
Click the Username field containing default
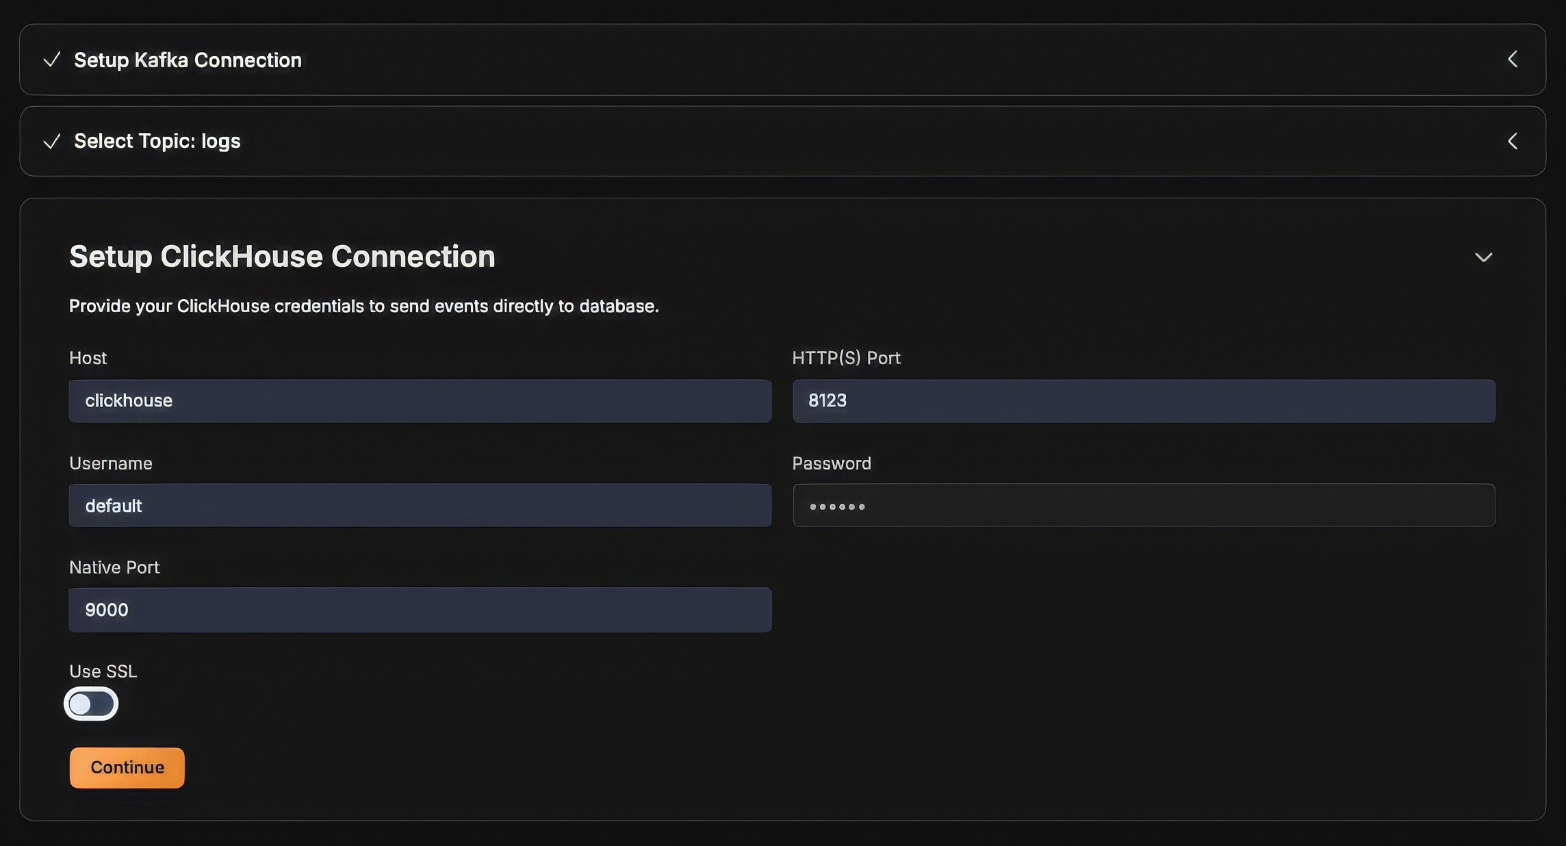coord(420,506)
